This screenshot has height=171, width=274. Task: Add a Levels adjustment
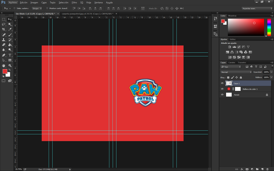[234, 47]
